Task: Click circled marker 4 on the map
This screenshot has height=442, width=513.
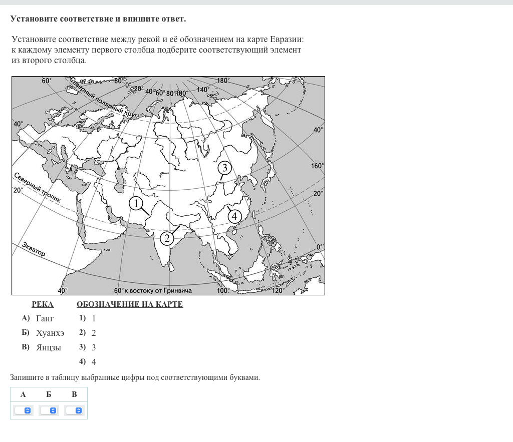Action: [x=234, y=216]
